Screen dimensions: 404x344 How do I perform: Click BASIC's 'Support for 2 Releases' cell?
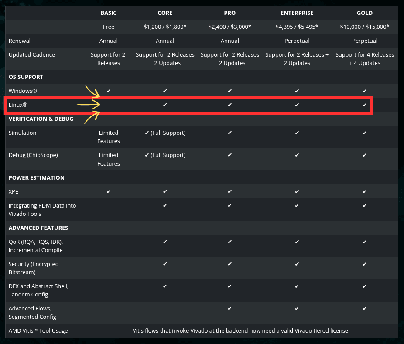click(x=108, y=59)
